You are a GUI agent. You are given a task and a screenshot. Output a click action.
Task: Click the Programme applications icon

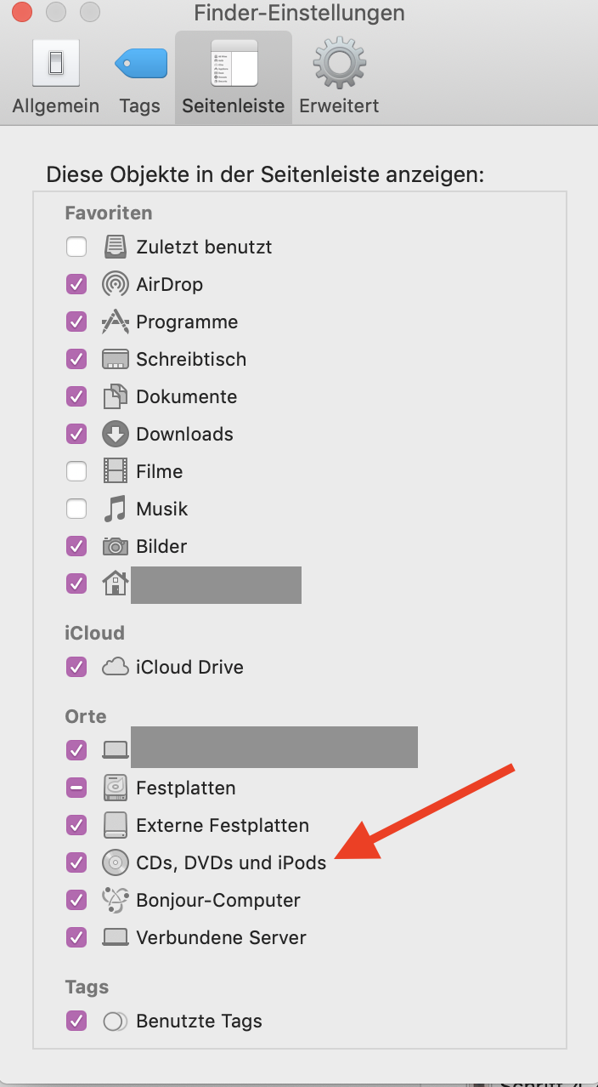point(116,322)
